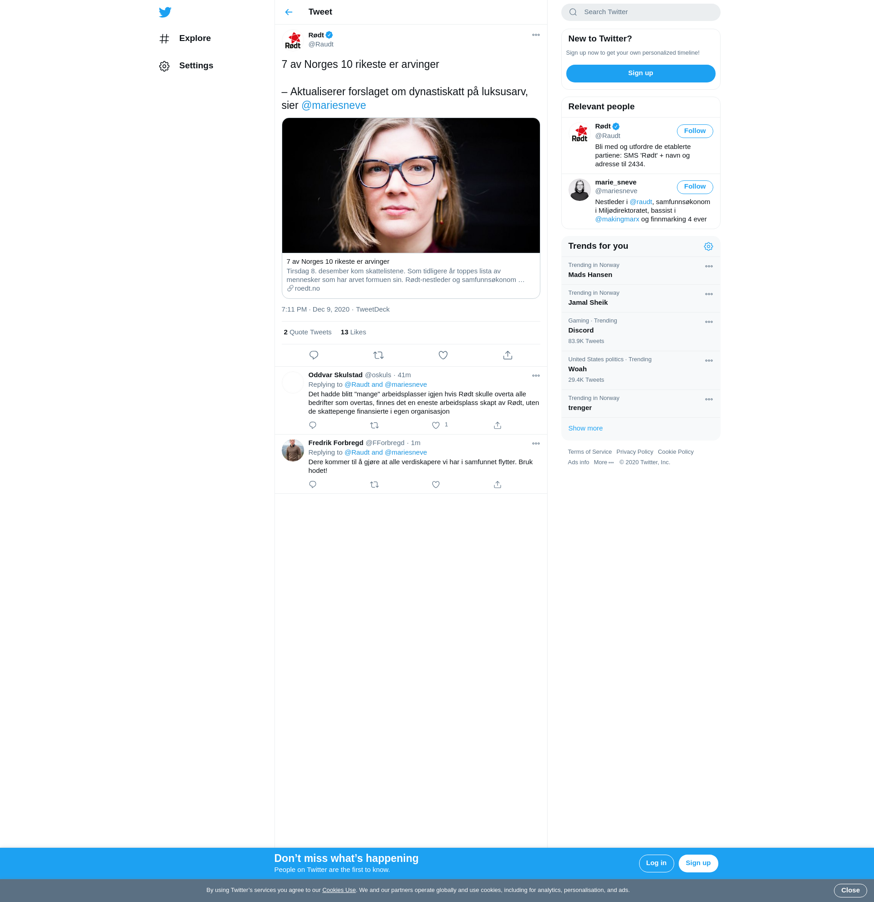874x902 pixels.
Task: Open Terms of Service link
Action: point(589,452)
